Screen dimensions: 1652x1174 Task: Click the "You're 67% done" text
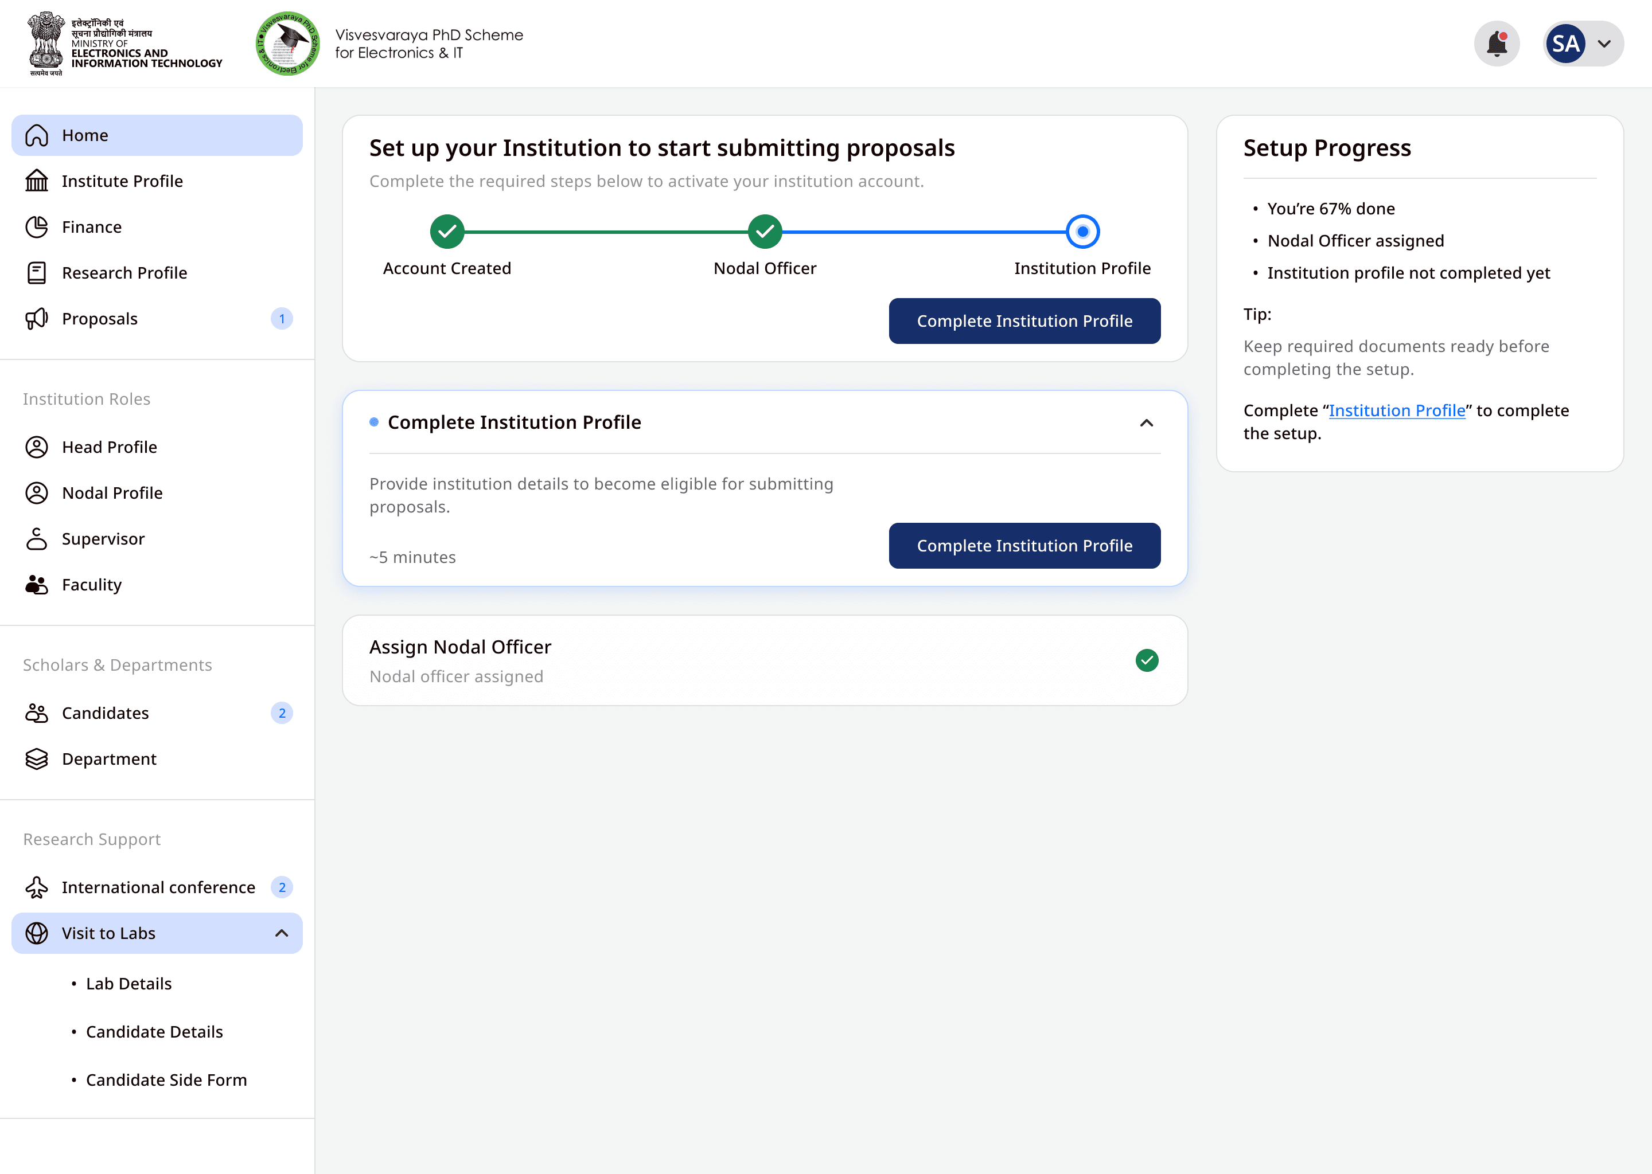click(x=1331, y=209)
